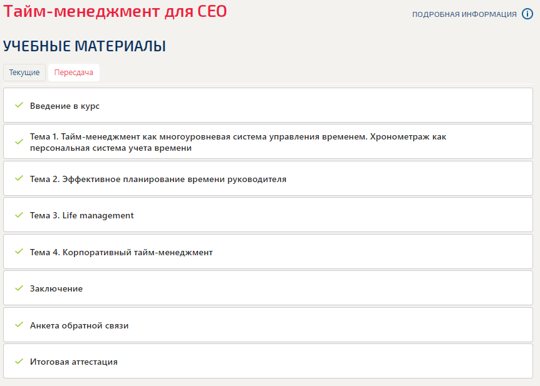
Task: Go to Итоговая аттестация
Action: (73, 362)
